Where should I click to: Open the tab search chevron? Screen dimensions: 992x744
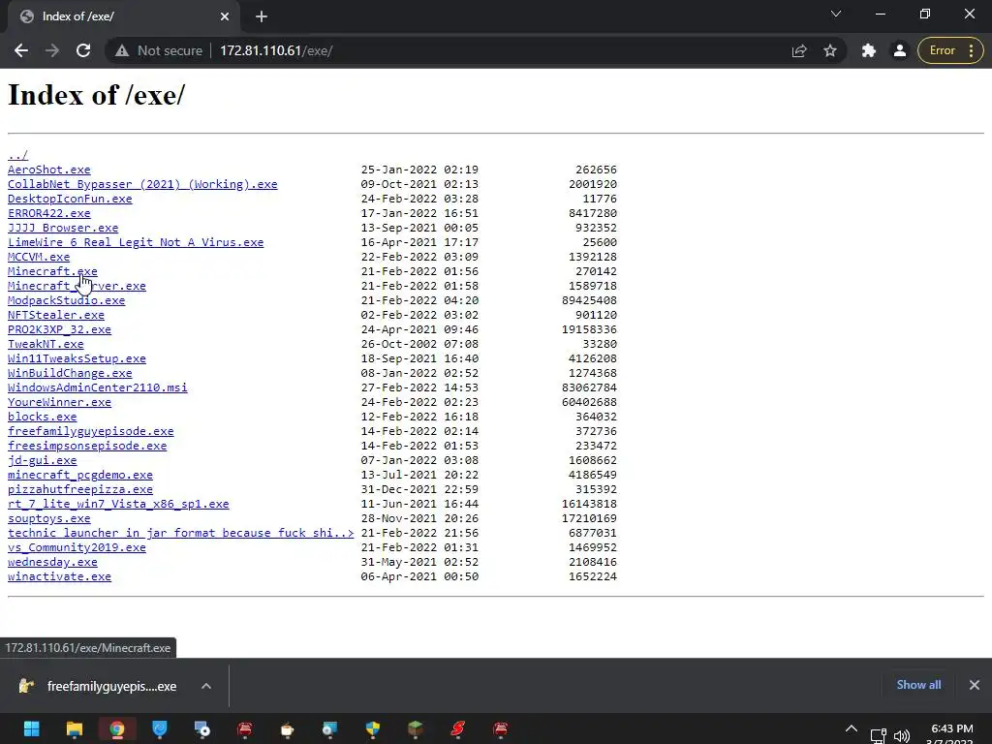click(x=836, y=14)
